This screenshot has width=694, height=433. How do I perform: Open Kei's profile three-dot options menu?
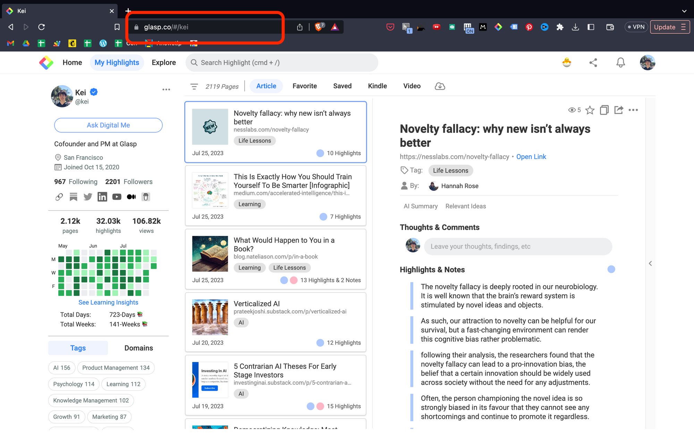coord(166,89)
